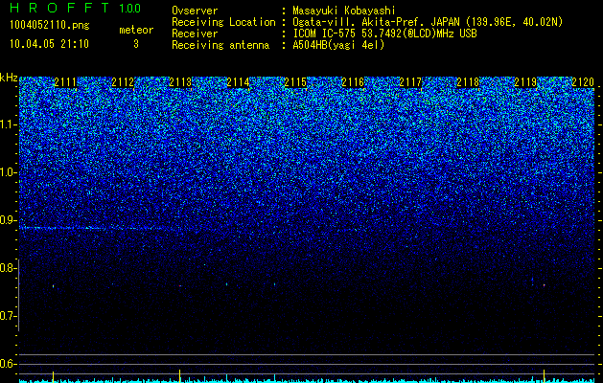Click the cyan peak marker before 2115
This screenshot has width=603, height=383.
(x=274, y=377)
